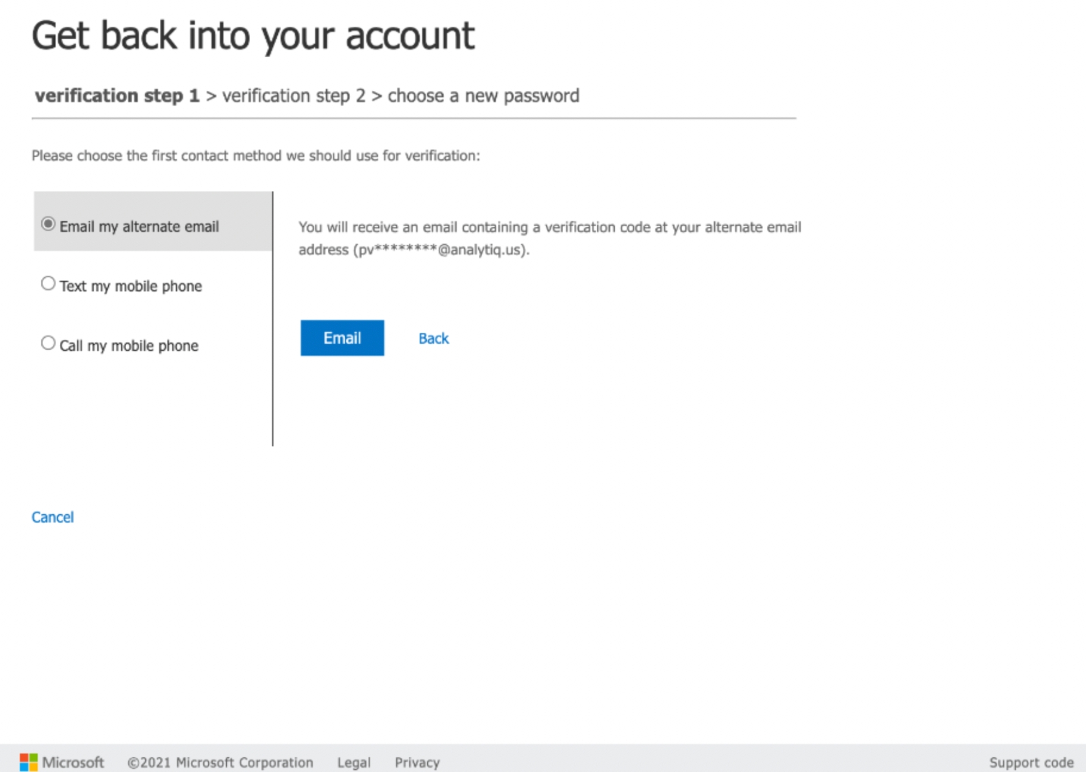Click the masked analytiq.us email address
This screenshot has height=772, width=1086.
441,250
